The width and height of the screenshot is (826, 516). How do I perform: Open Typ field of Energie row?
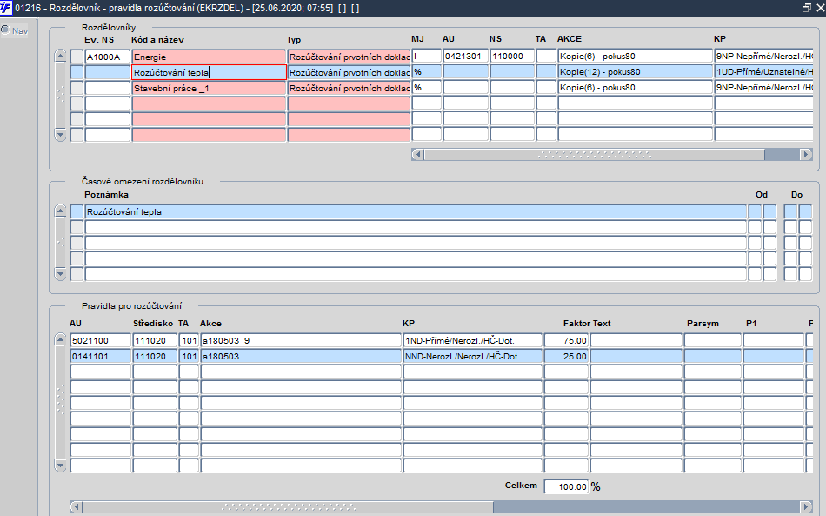349,57
